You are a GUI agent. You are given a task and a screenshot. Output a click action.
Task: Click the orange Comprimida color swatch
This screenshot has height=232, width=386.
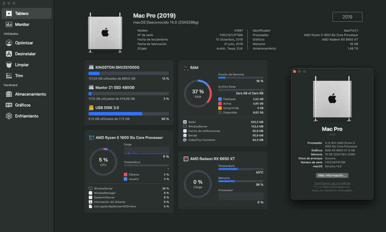pyautogui.click(x=220, y=108)
